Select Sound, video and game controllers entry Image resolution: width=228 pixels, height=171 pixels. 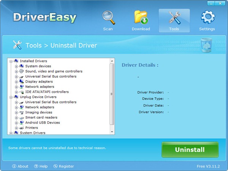pos(54,71)
